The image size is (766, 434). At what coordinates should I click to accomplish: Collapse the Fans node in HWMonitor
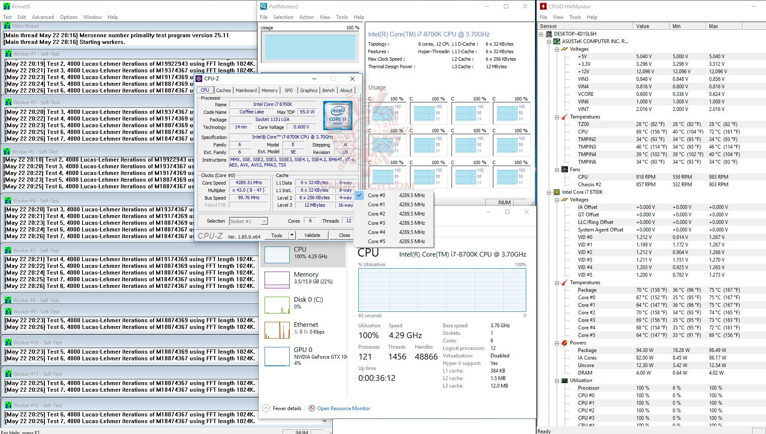pyautogui.click(x=557, y=169)
